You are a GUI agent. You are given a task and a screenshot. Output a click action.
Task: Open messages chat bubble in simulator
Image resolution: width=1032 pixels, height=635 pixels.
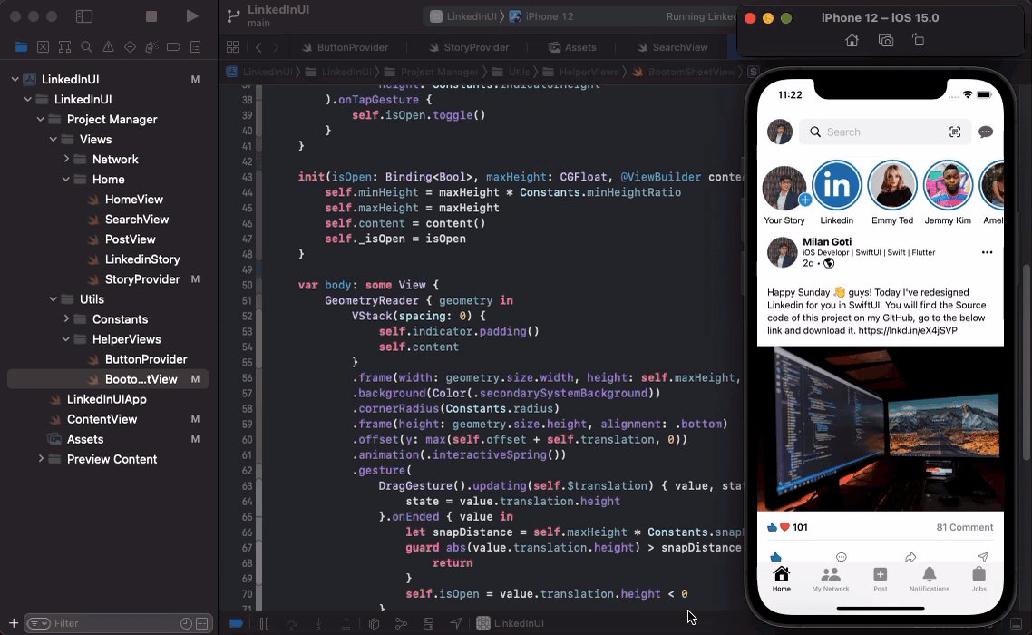[985, 132]
